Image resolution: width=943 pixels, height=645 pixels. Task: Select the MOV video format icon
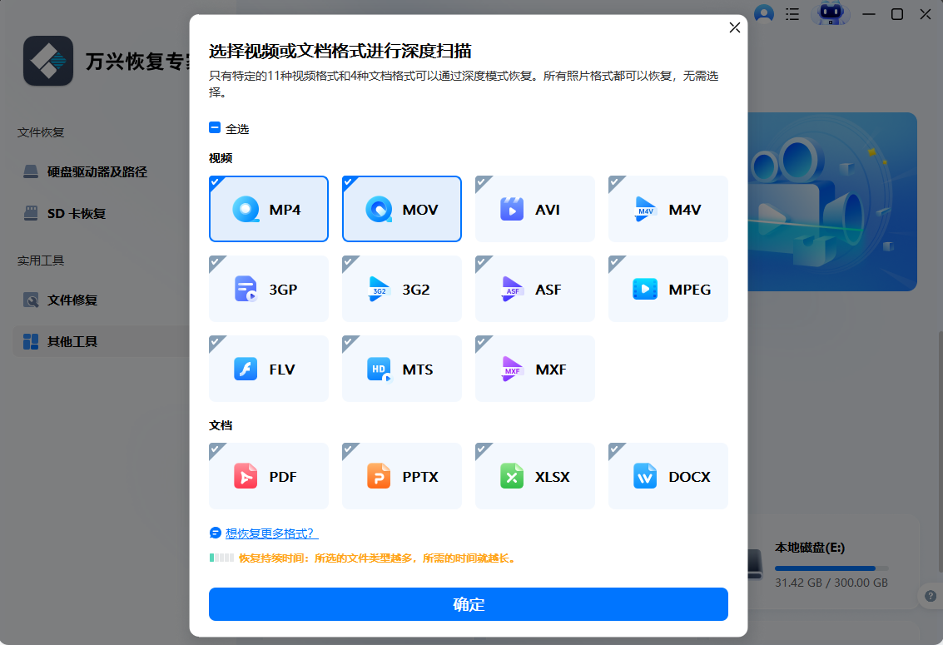[x=401, y=209]
